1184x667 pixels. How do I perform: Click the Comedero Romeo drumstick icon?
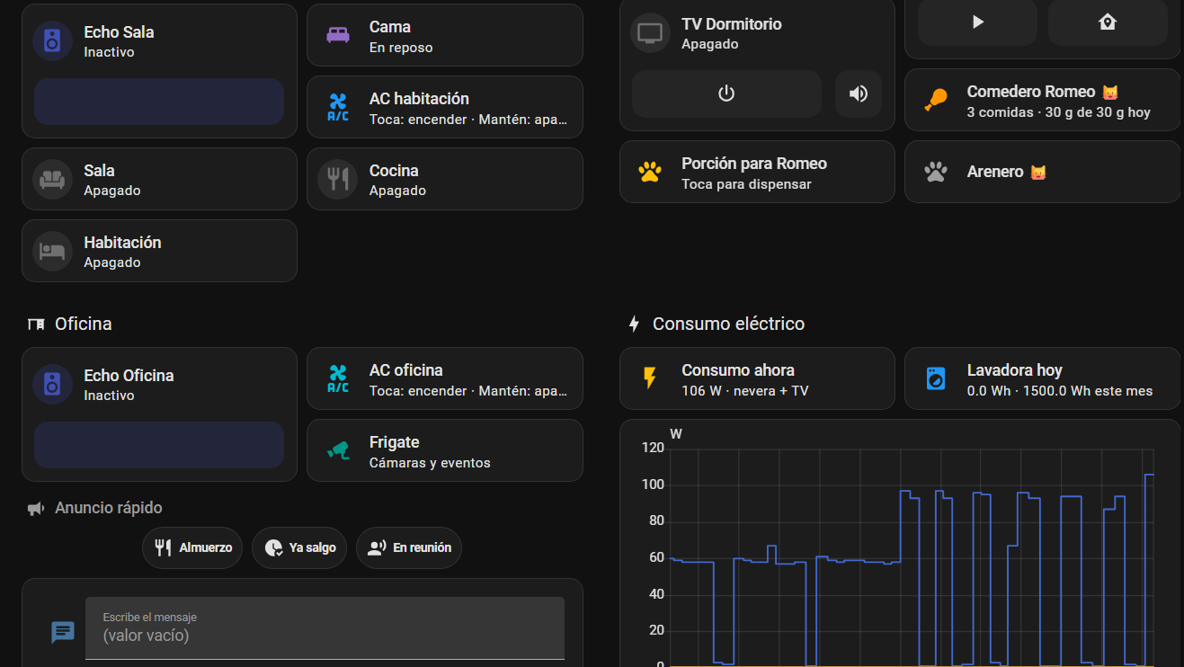(936, 100)
